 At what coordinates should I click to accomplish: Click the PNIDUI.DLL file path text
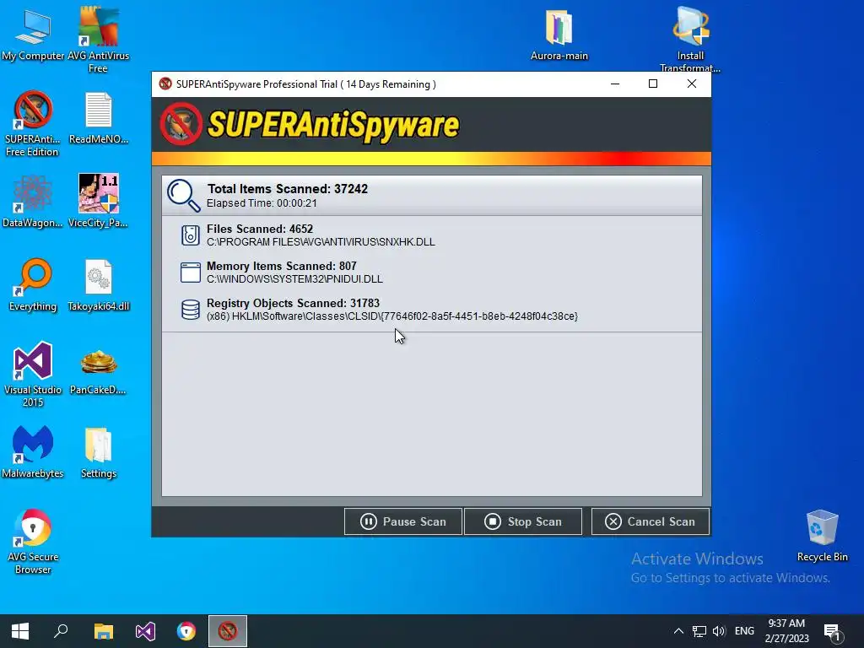point(294,279)
